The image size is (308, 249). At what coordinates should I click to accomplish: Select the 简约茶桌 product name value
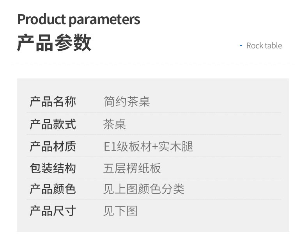127,102
